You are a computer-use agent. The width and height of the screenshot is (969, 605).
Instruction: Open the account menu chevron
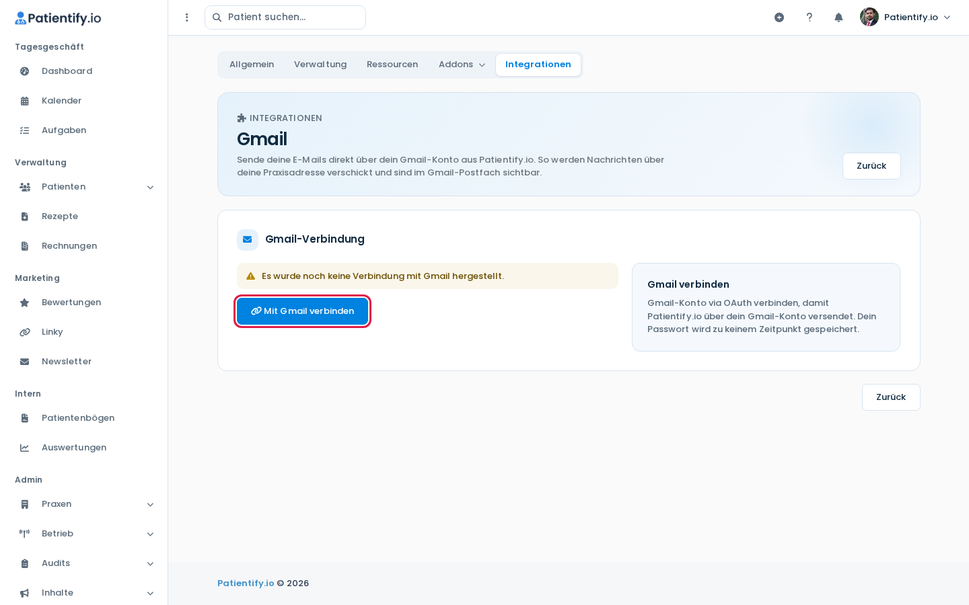point(947,17)
